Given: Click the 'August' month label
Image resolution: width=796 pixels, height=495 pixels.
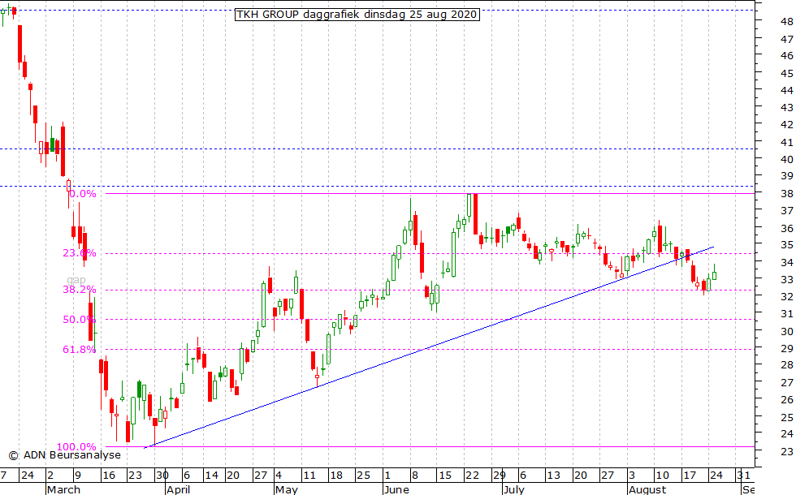Looking at the screenshot, I should 647,489.
